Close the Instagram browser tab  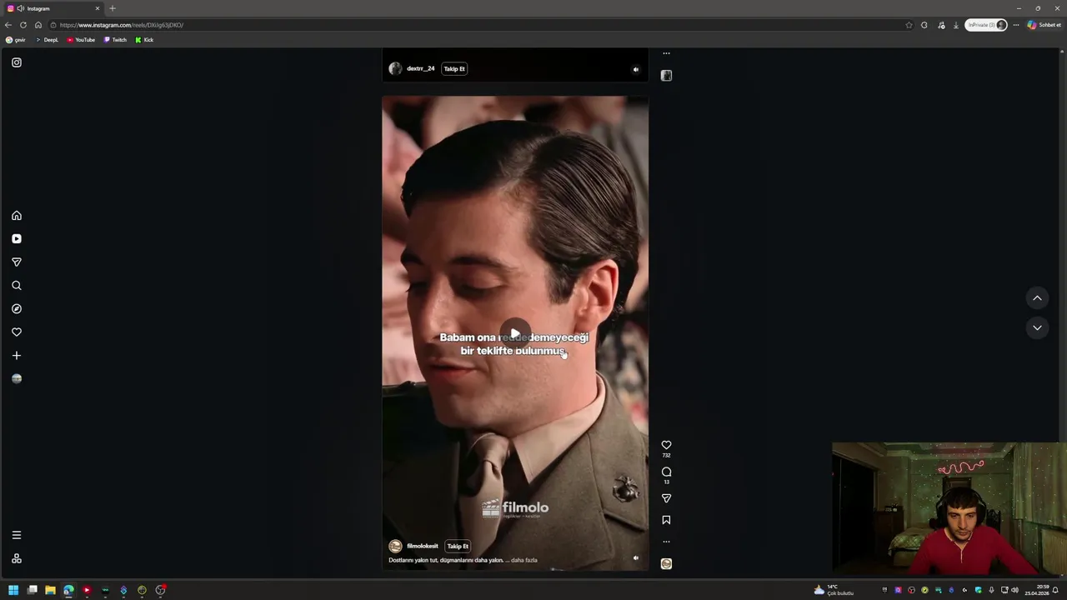click(98, 8)
